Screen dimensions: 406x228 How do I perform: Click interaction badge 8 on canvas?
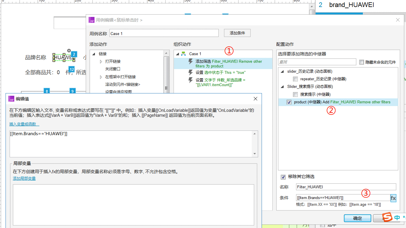pyautogui.click(x=47, y=91)
